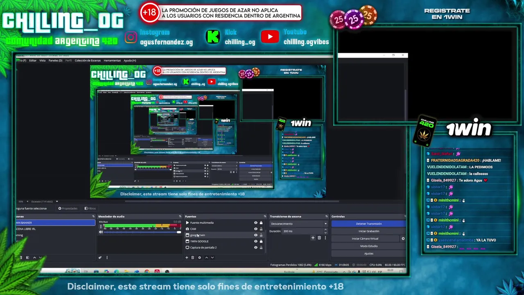524x295 pixels.
Task: Adjust the Mic/Aux volume slider
Action: click(142, 232)
